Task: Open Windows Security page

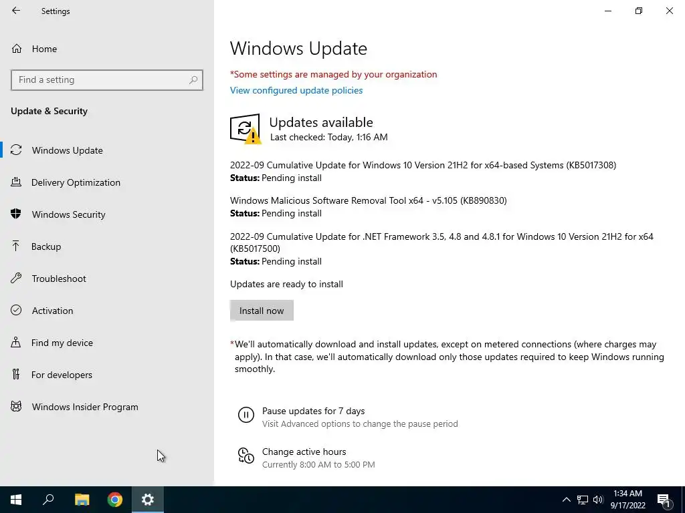Action: [x=107, y=214]
